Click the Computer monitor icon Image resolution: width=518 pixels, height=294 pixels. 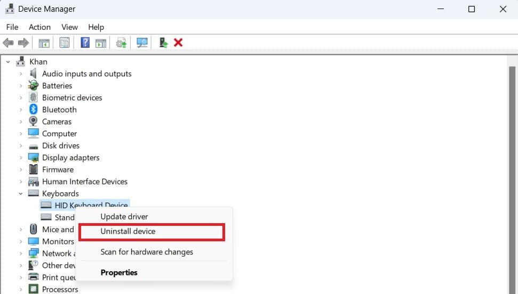tap(34, 133)
